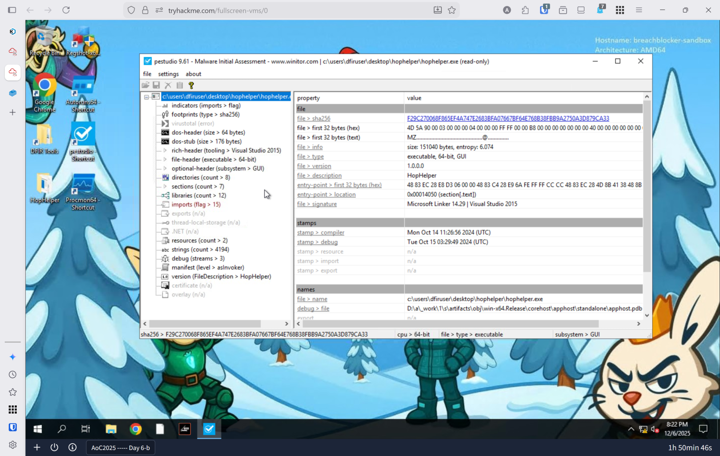The width and height of the screenshot is (720, 456).
Task: Expand the file-header tree node
Action: point(165,159)
